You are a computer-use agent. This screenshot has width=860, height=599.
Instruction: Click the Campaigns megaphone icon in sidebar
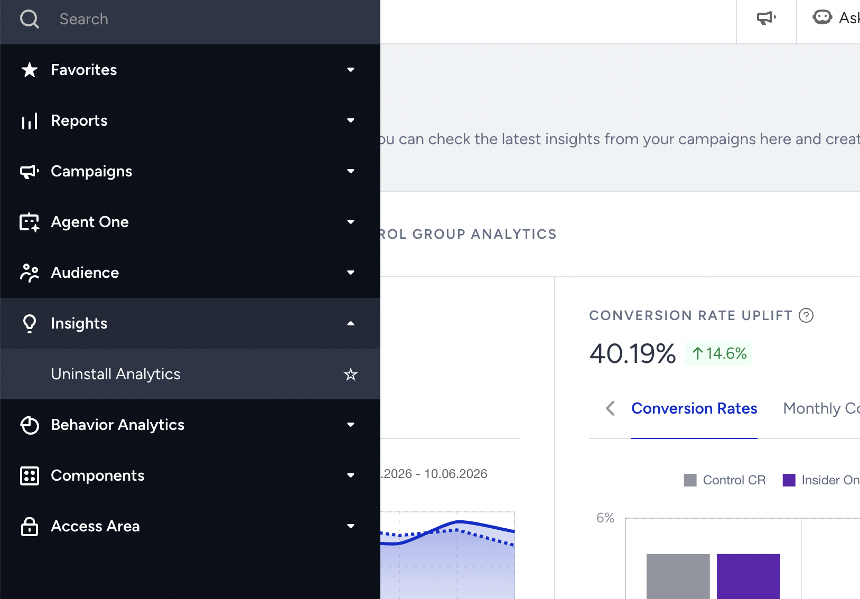pyautogui.click(x=30, y=171)
